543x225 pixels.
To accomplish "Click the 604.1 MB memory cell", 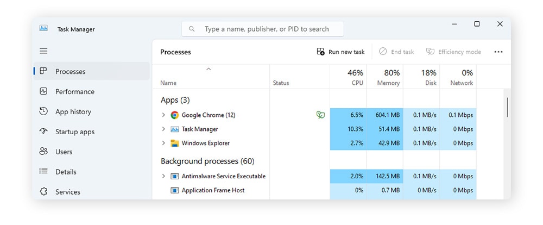I will tap(385, 115).
